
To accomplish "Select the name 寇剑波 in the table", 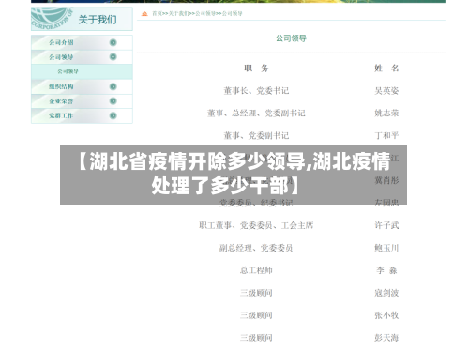I will [386, 293].
